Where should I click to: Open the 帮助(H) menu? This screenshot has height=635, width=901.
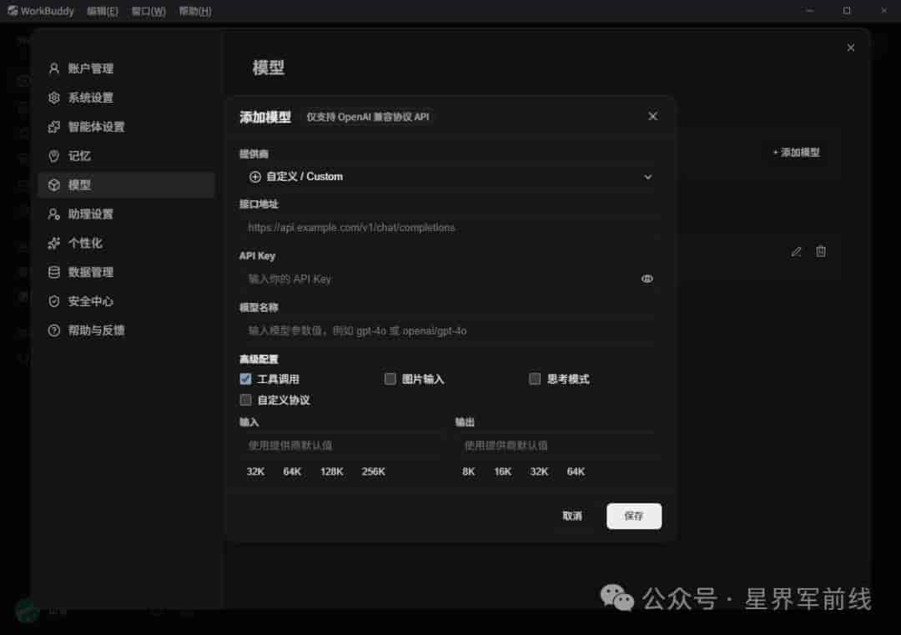[194, 11]
